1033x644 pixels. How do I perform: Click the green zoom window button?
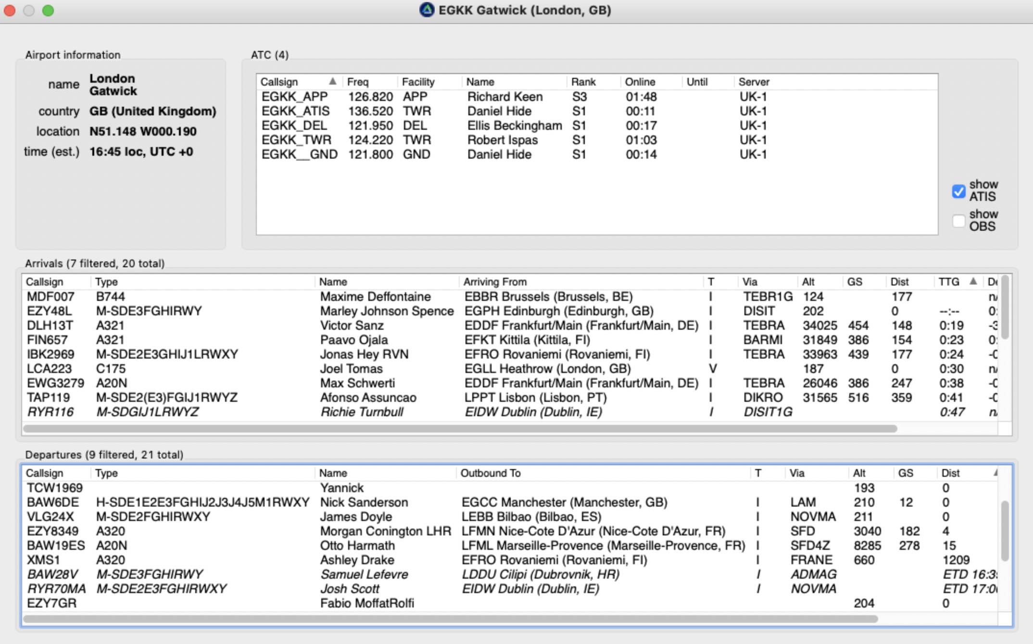48,11
